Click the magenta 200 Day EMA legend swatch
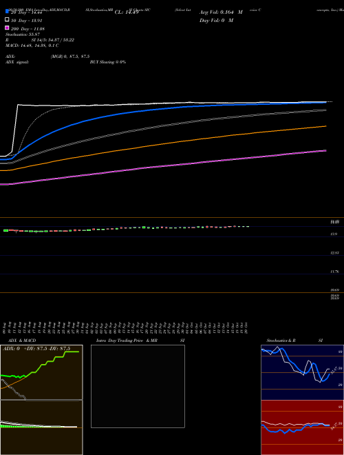The width and height of the screenshot is (344, 455). (8, 28)
